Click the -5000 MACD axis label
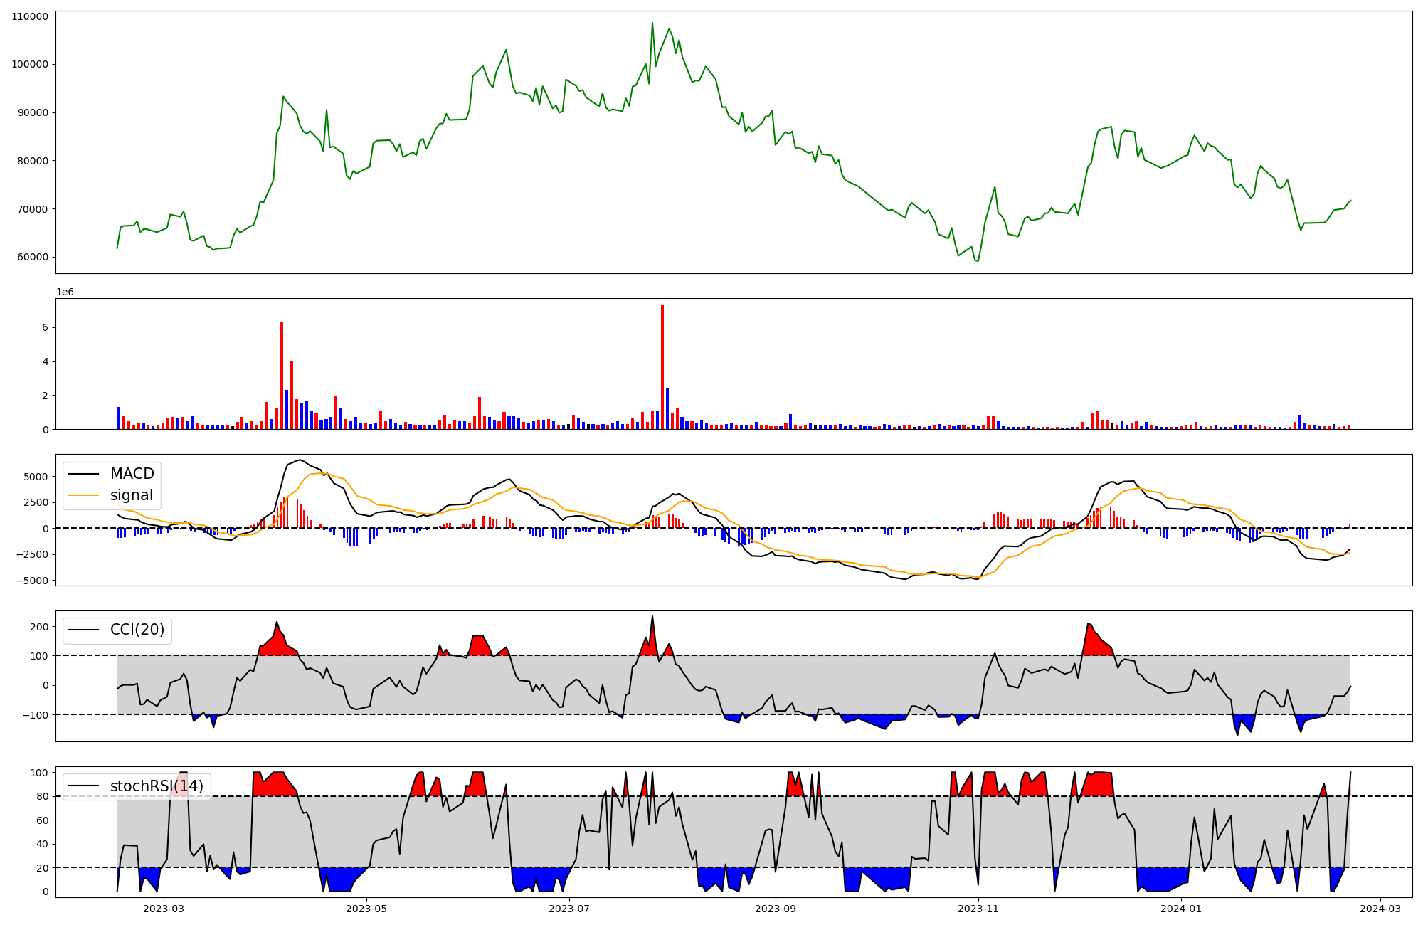 click(x=33, y=581)
